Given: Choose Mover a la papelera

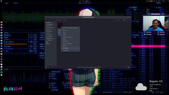Looking at the screenshot, I should (x=70, y=44).
